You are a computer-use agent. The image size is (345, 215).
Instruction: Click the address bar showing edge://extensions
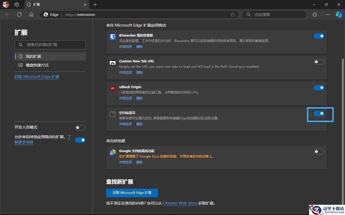tap(139, 15)
